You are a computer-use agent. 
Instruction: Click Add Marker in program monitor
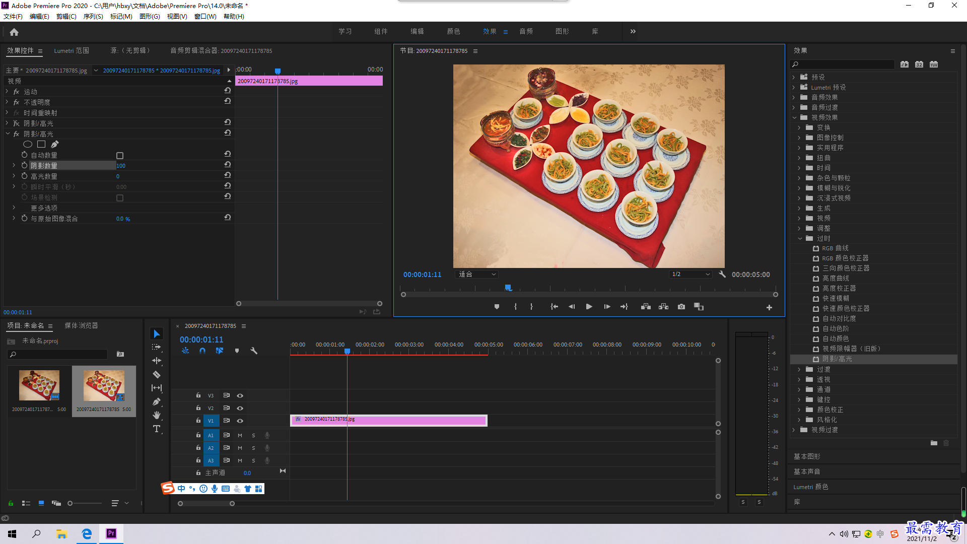coord(497,307)
